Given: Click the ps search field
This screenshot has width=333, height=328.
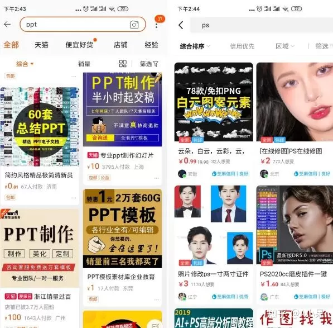Looking at the screenshot, I should click(x=261, y=25).
